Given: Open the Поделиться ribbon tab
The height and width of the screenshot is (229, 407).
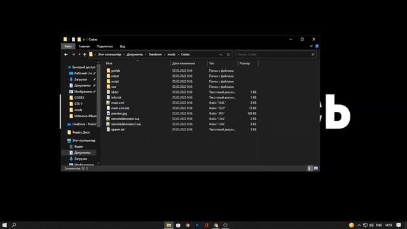Looking at the screenshot, I should point(104,46).
